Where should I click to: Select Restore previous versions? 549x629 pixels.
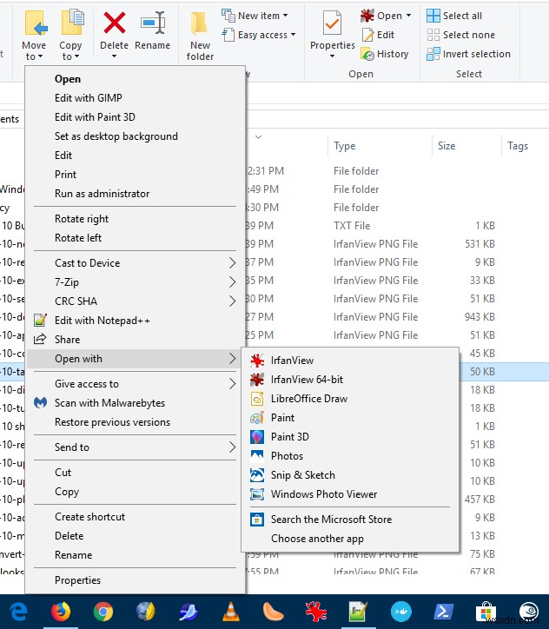[x=136, y=422]
